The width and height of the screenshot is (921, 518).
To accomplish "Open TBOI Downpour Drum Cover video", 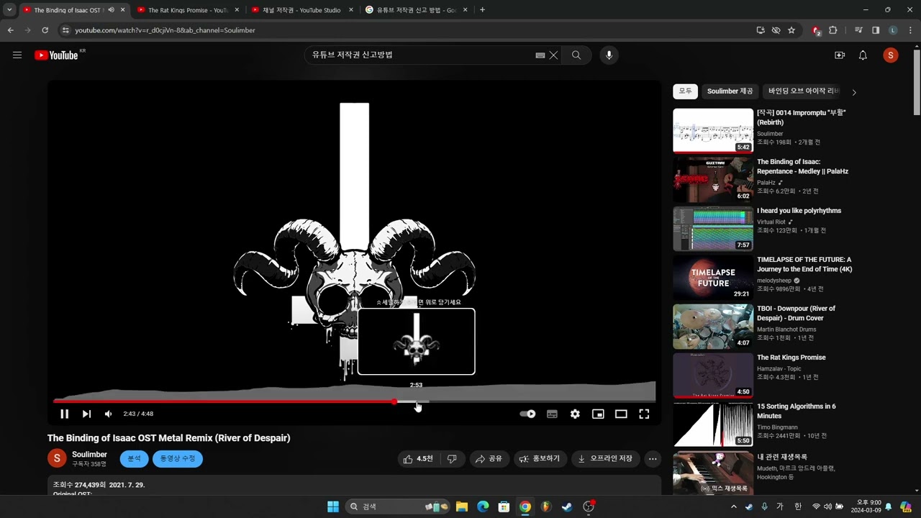I will 713,326.
